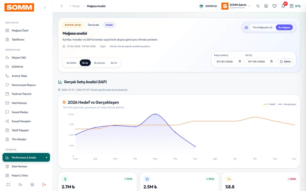Switch to Tüm Mağazalar (2) view
306x191 pixels.
coord(262,27)
